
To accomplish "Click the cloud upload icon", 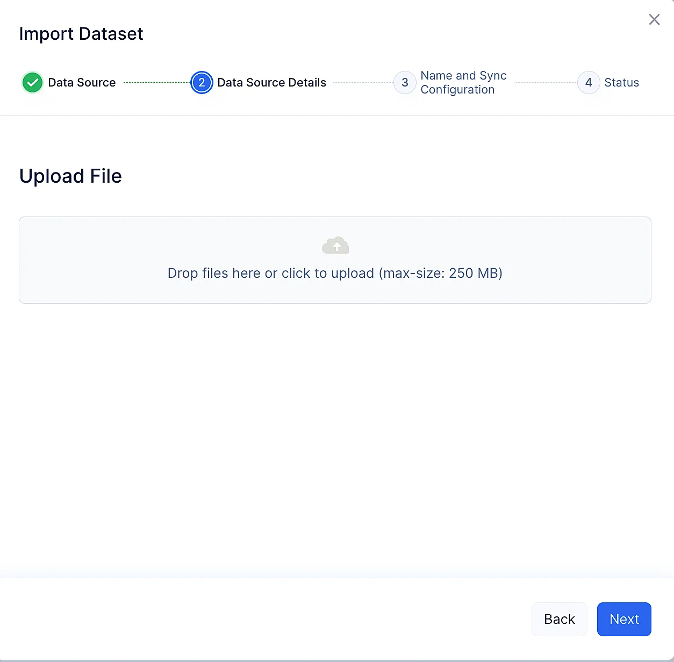I will click(335, 246).
